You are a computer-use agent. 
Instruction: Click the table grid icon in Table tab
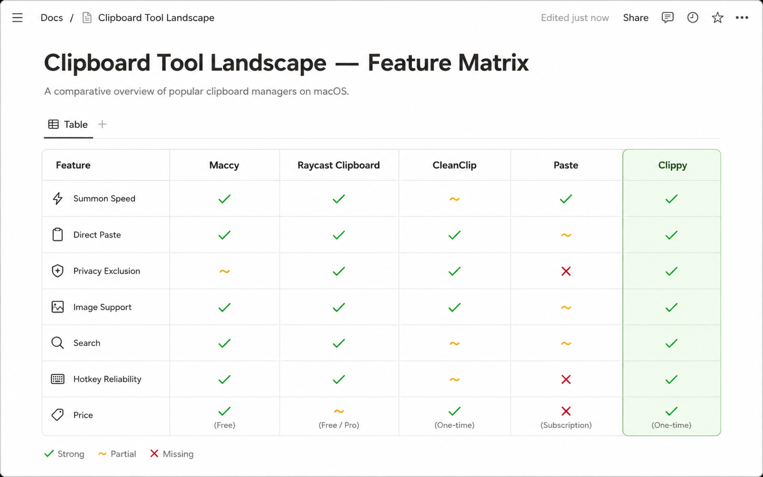(53, 125)
